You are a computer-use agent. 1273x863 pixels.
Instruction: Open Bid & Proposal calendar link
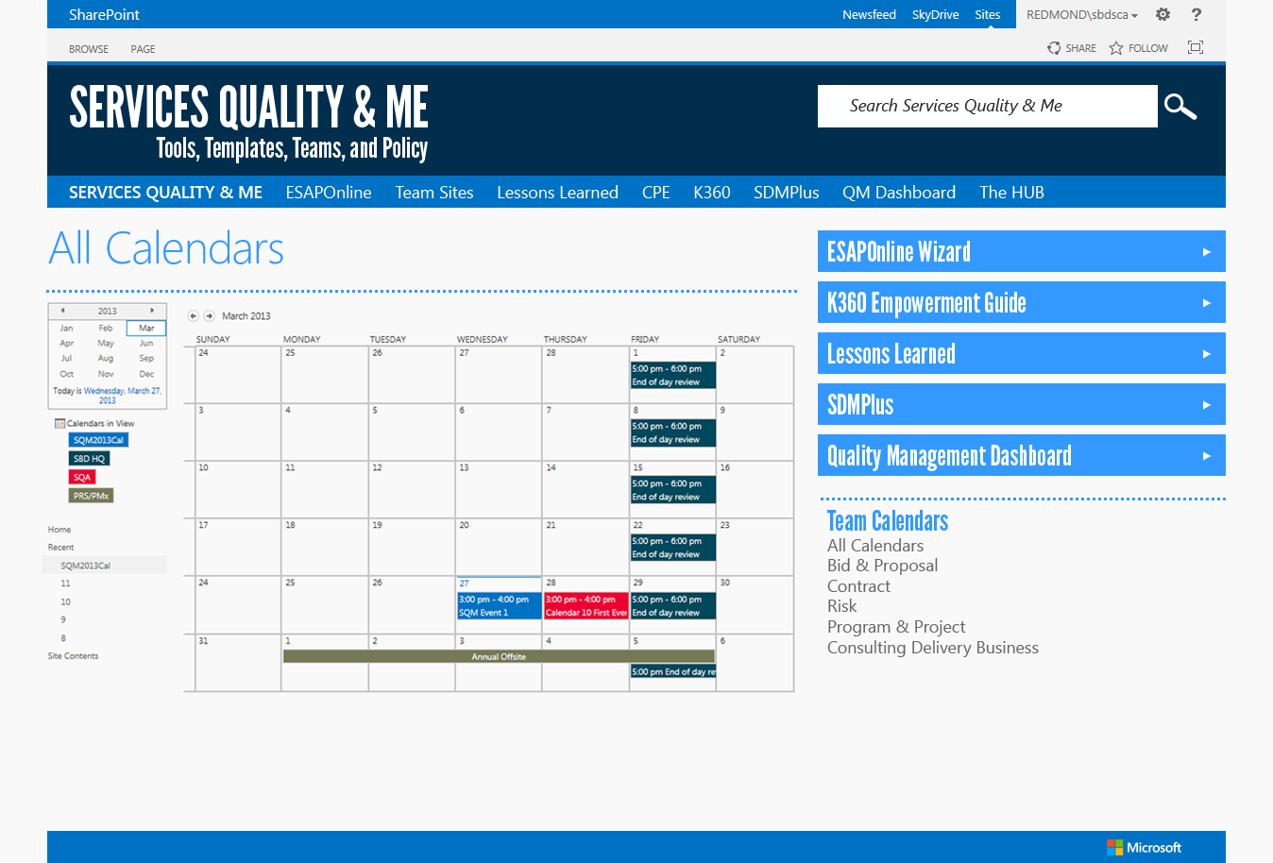click(x=882, y=566)
